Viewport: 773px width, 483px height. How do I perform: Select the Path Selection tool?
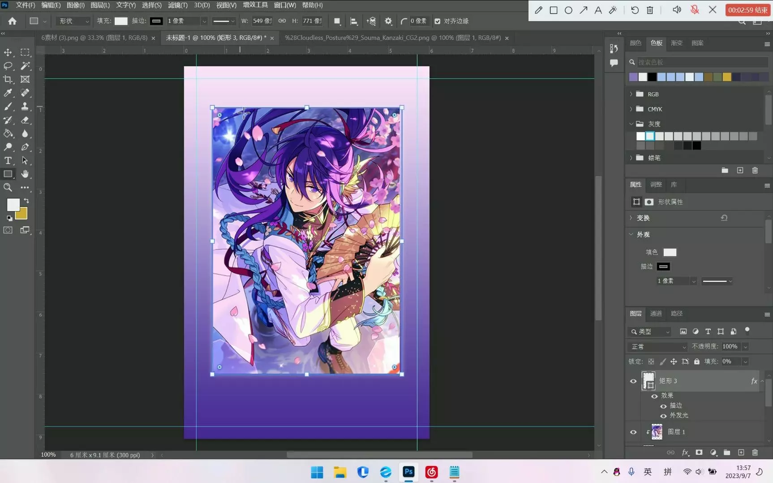point(25,160)
